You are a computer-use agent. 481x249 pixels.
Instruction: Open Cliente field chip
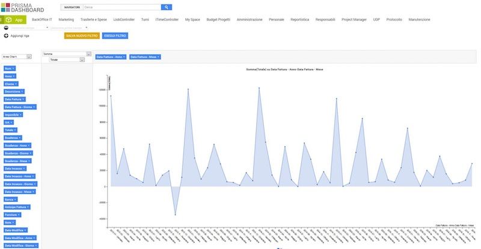coord(11,84)
